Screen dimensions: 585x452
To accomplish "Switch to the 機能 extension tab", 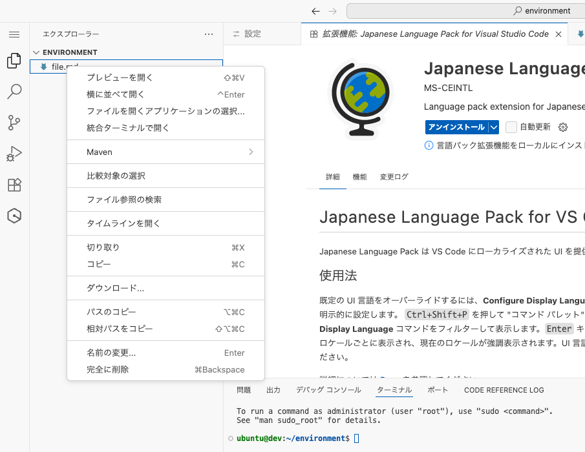I will click(359, 177).
